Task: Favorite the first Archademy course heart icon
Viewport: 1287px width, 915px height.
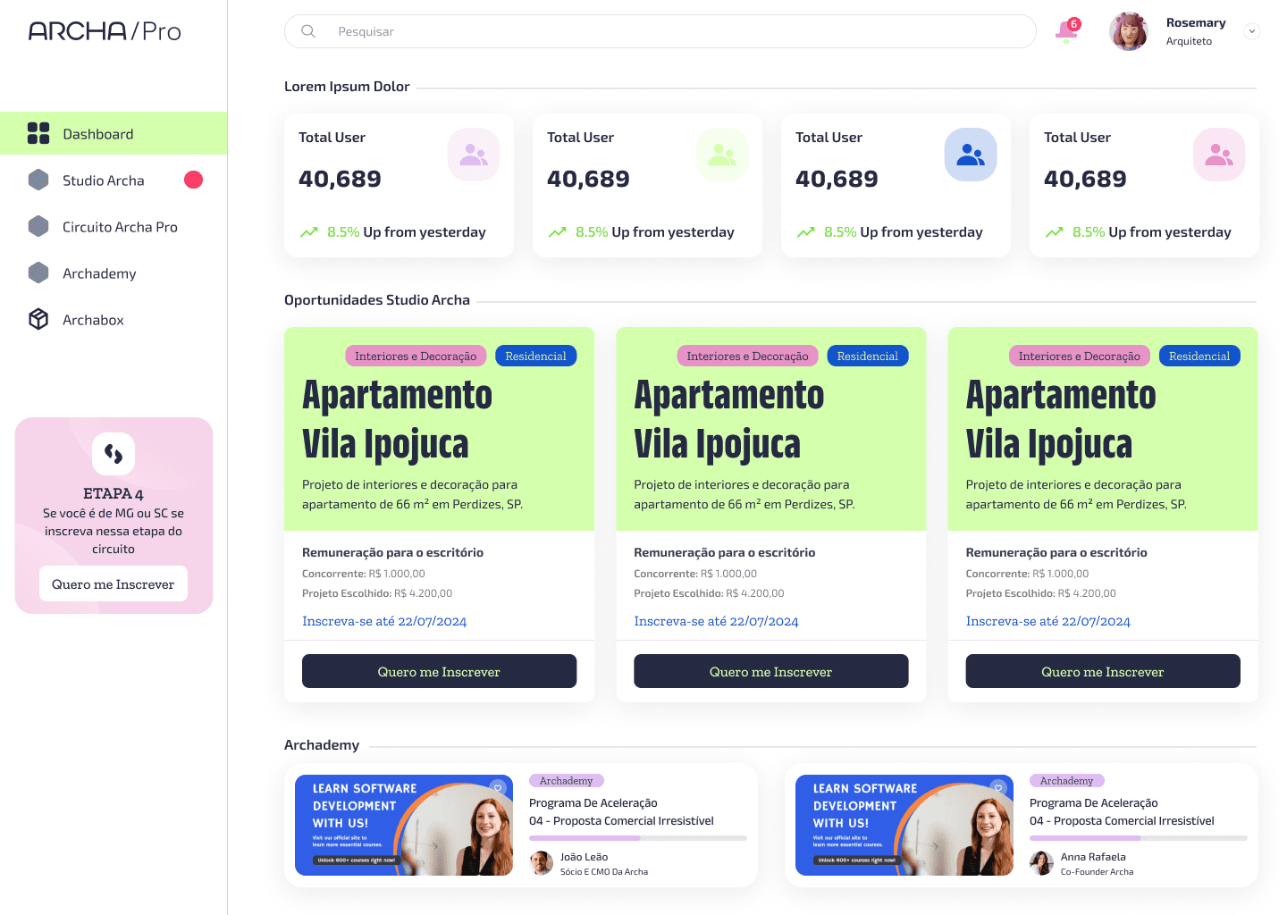Action: [498, 787]
